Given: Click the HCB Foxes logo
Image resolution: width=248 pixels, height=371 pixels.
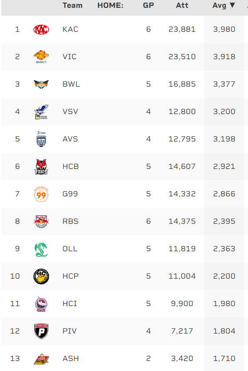Looking at the screenshot, I should coord(41,167).
